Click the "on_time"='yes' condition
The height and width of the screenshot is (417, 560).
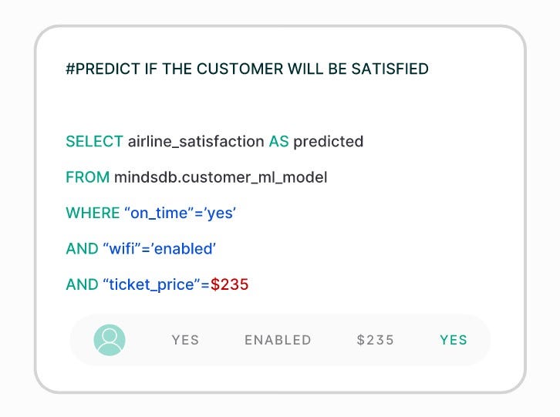(x=180, y=214)
